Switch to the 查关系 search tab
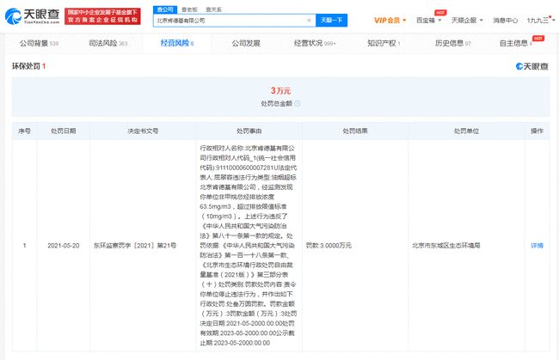559x360 pixels. coord(212,8)
